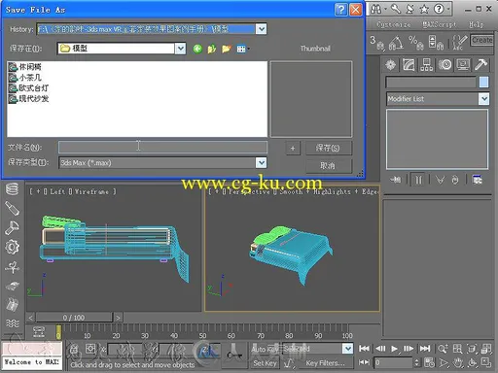Open Help menu in menu bar
The width and height of the screenshot is (498, 373).
(x=476, y=25)
